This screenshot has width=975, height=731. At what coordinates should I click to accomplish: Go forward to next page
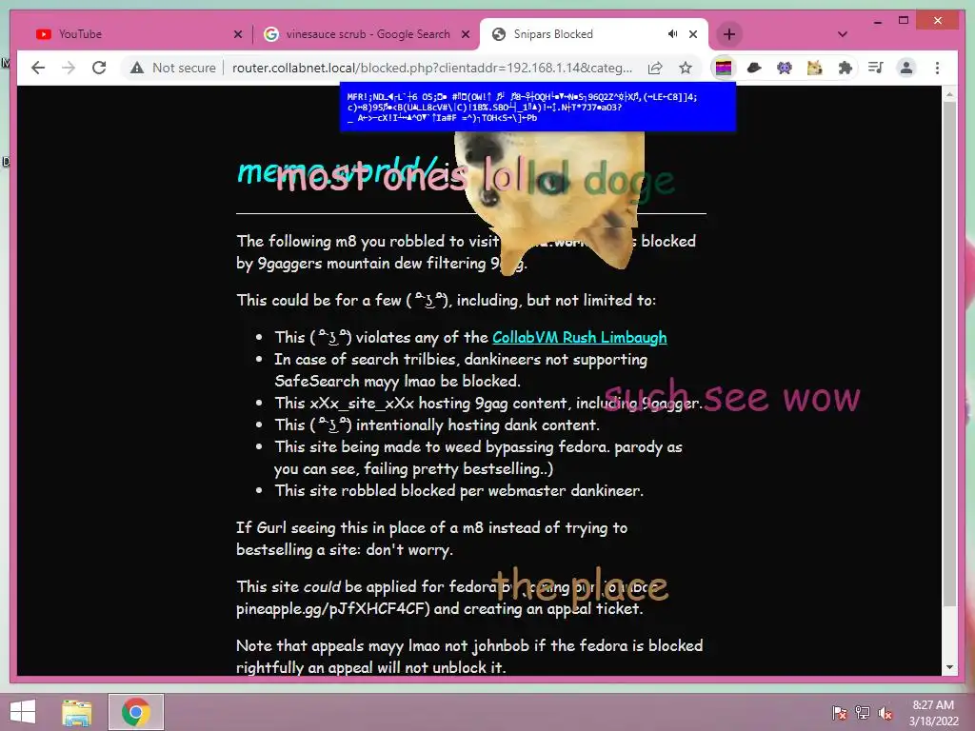point(69,68)
